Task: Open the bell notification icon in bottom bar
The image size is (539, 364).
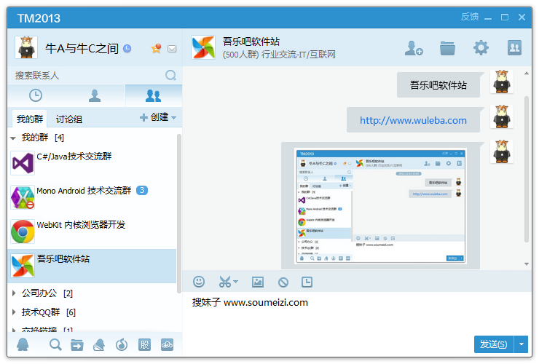Action: [x=99, y=345]
